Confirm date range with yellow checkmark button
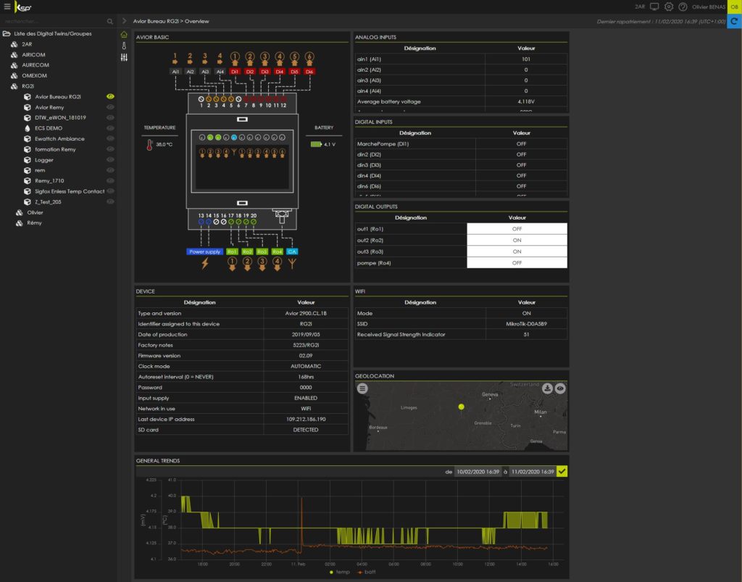 pyautogui.click(x=562, y=471)
